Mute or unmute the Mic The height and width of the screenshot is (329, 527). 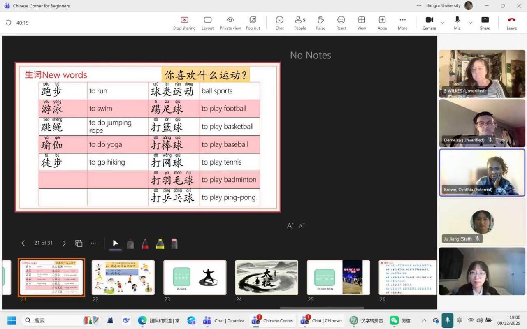click(x=457, y=23)
